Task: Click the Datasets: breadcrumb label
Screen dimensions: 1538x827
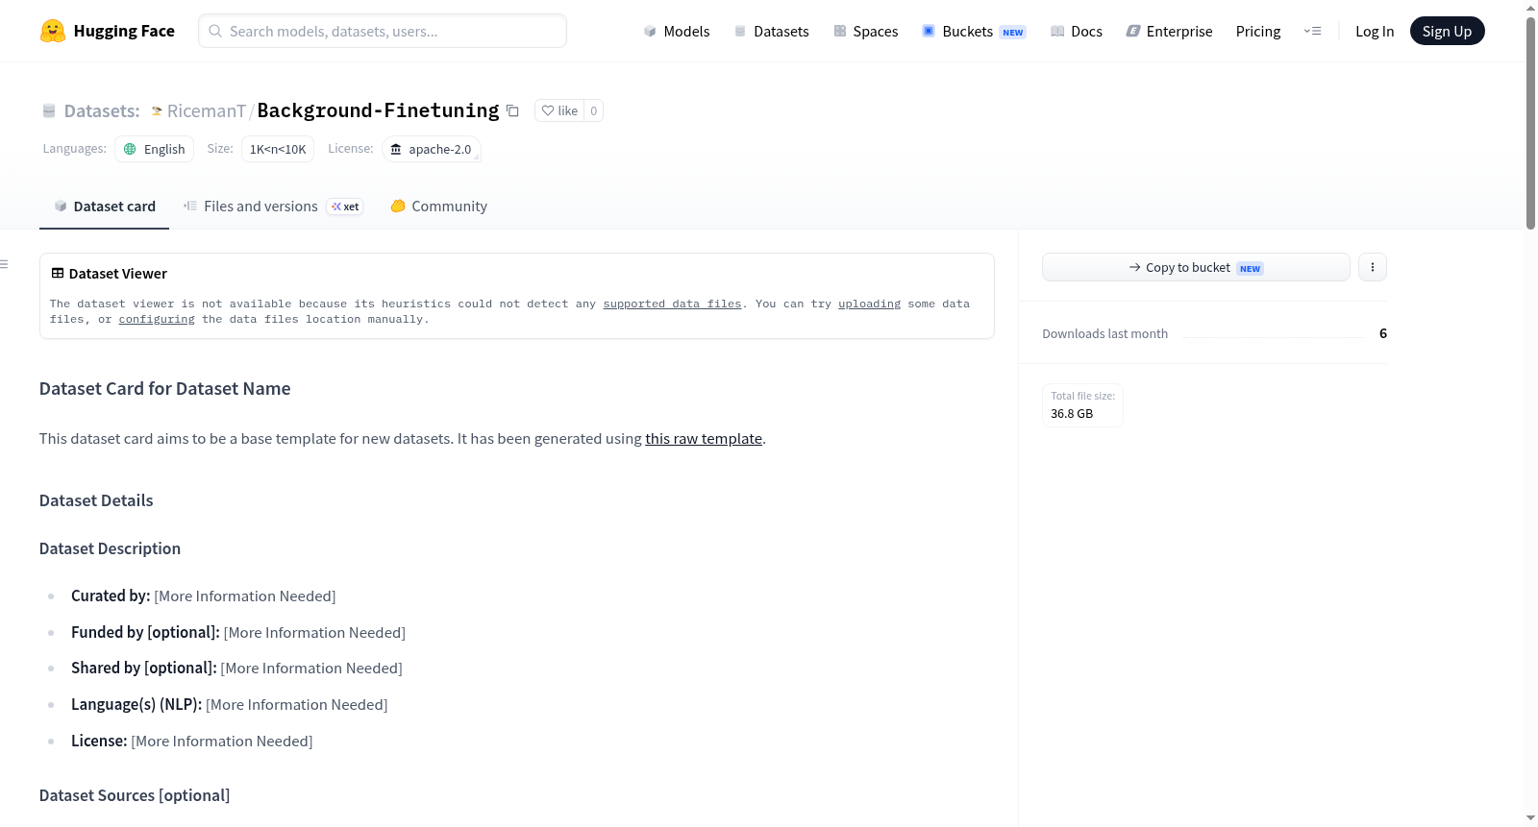Action: click(102, 111)
